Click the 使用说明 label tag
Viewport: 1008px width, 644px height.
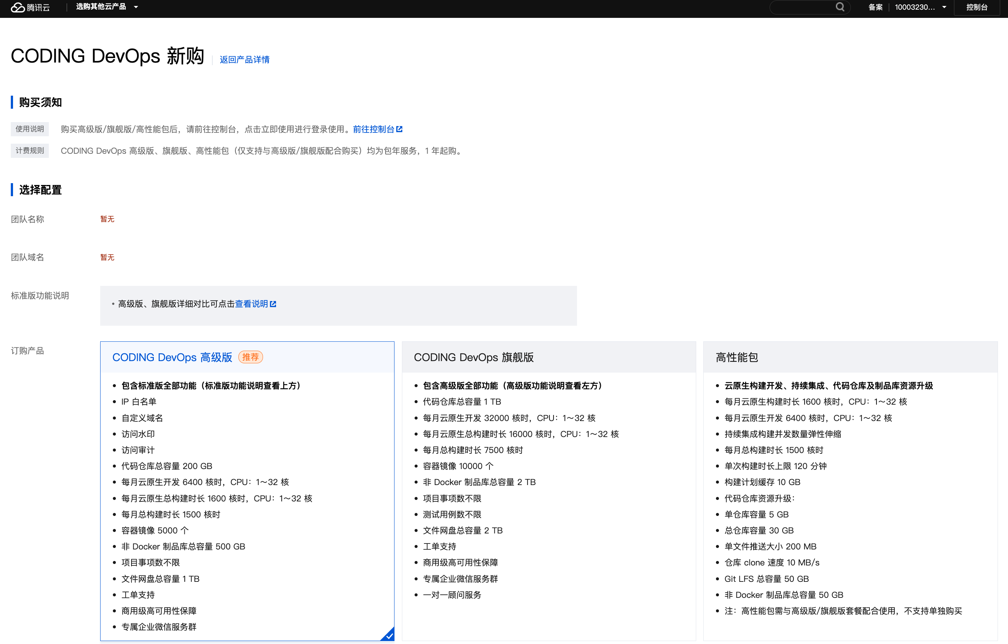(x=30, y=129)
